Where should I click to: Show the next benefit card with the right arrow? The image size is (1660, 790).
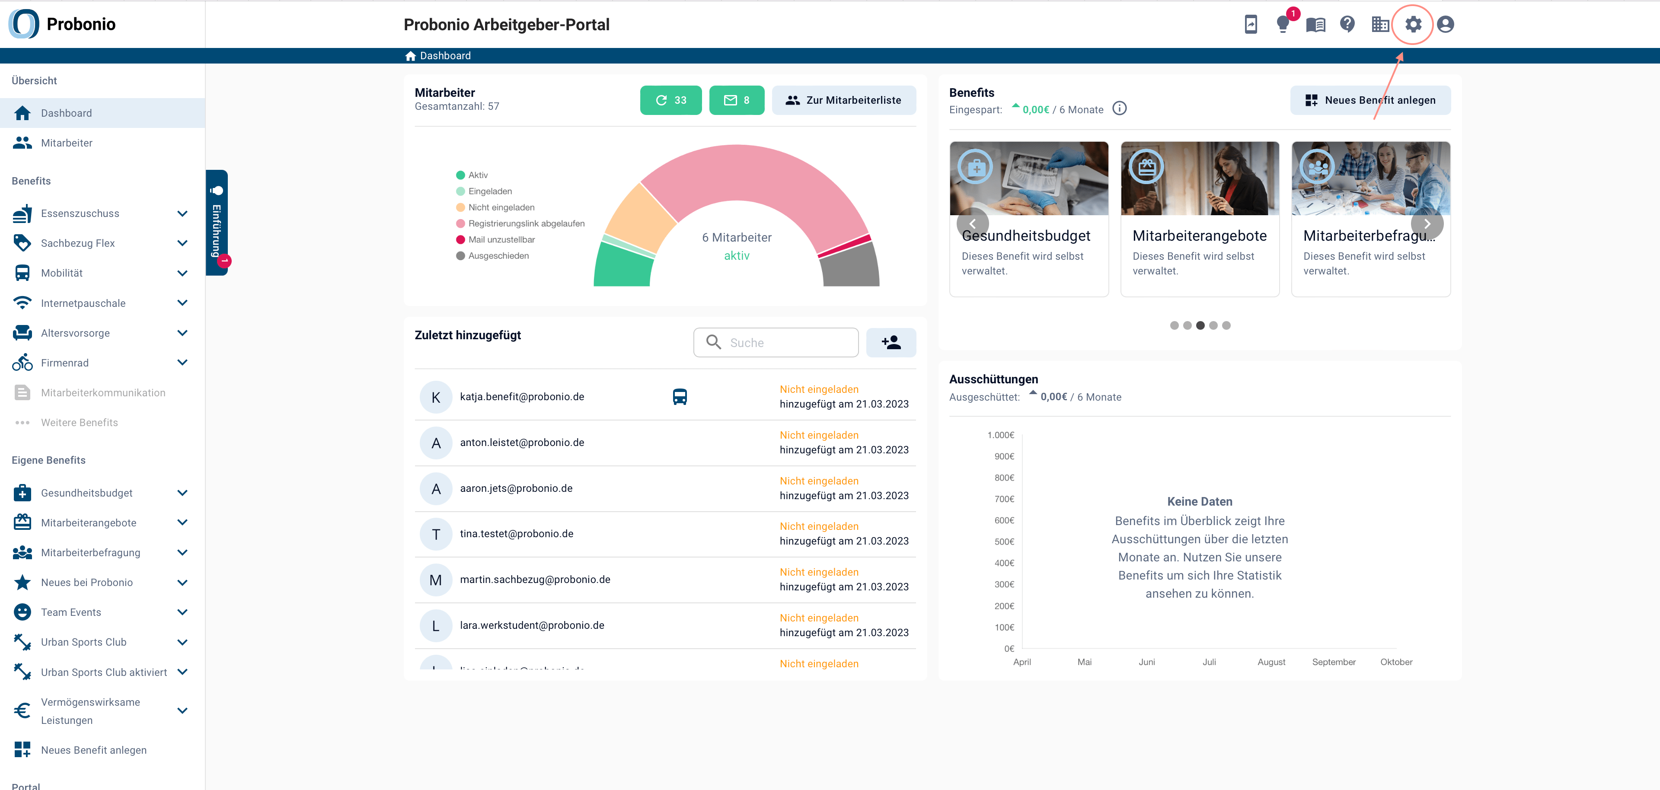pyautogui.click(x=1427, y=223)
